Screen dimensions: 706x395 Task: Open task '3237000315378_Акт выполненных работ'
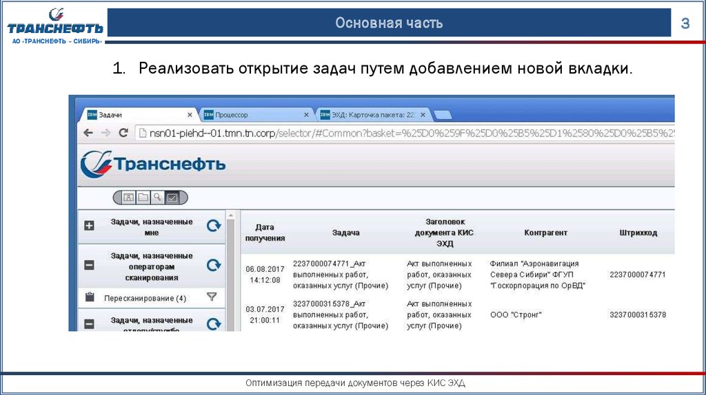click(x=341, y=314)
